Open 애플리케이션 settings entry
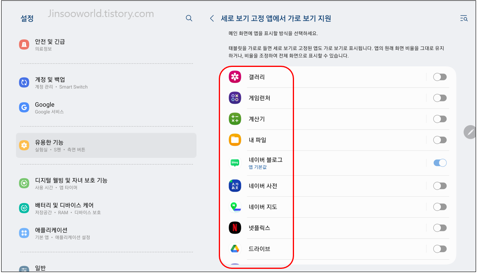478x274 pixels. pyautogui.click(x=106, y=233)
